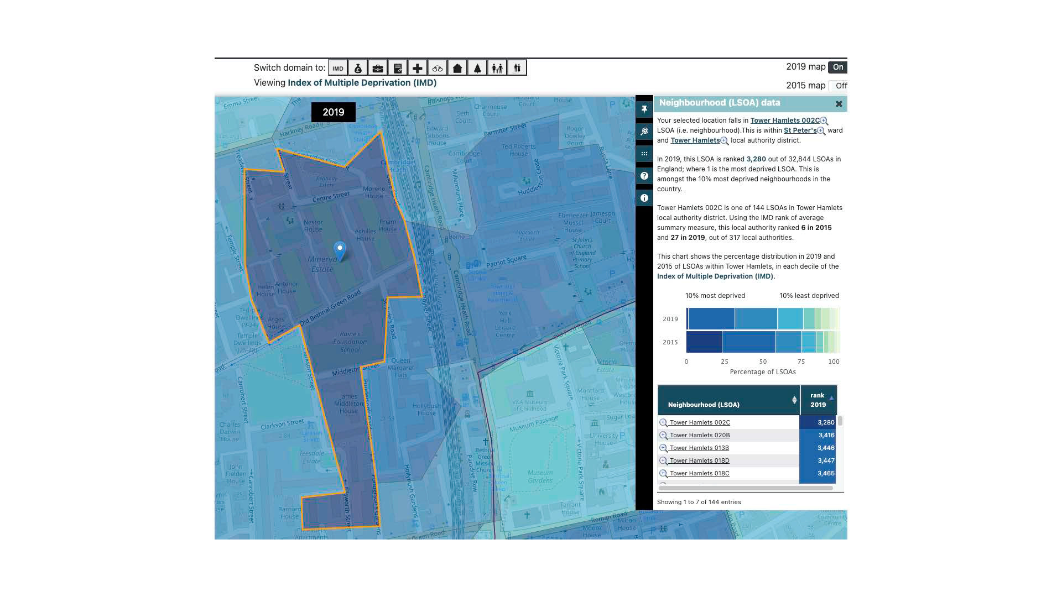The height and width of the screenshot is (597, 1062).
Task: Close the Neighbourhood (LSOA) data panel
Action: tap(839, 104)
